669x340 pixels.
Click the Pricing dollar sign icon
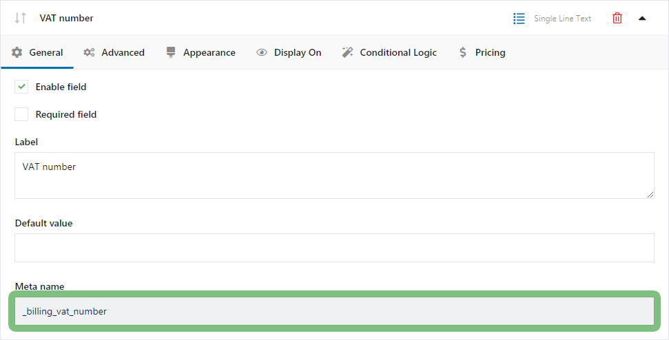pyautogui.click(x=463, y=52)
